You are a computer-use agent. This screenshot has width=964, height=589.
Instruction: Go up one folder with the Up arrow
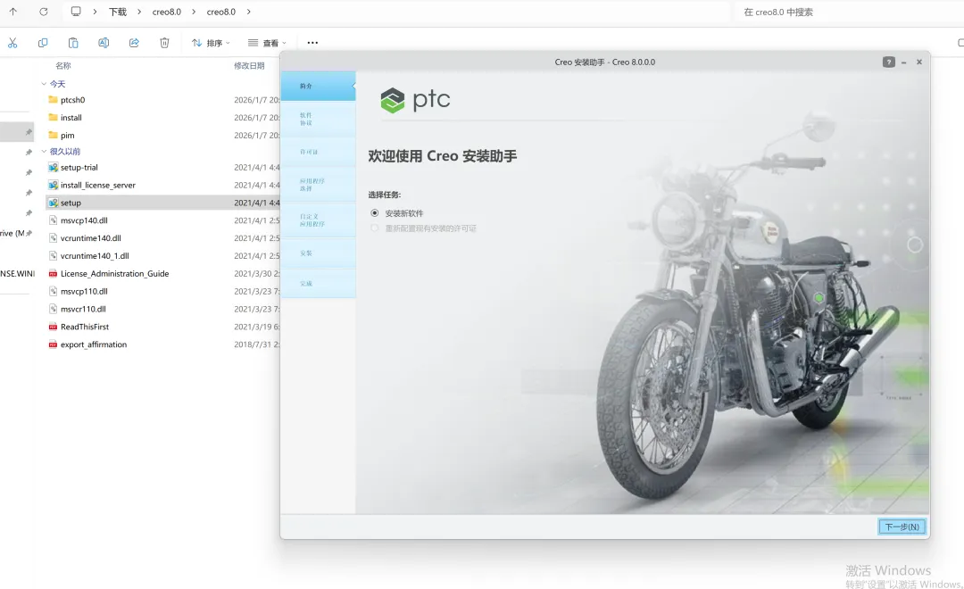(x=12, y=12)
